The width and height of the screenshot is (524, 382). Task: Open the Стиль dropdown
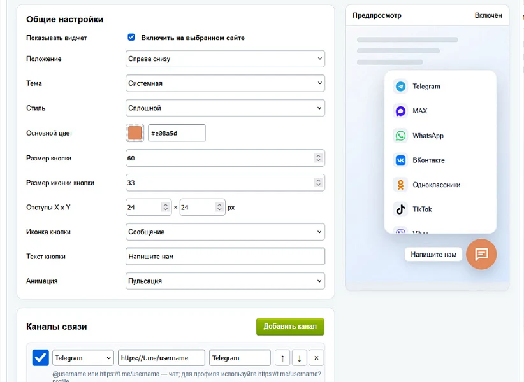pyautogui.click(x=225, y=108)
